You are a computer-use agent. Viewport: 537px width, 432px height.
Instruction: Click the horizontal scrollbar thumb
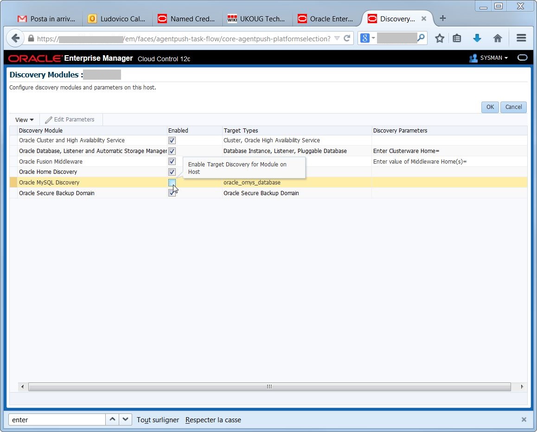tap(269, 387)
